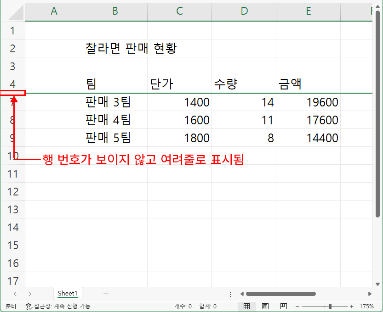Select the title cell 찰라면 판매 현황
This screenshot has height=312, width=383.
point(115,48)
